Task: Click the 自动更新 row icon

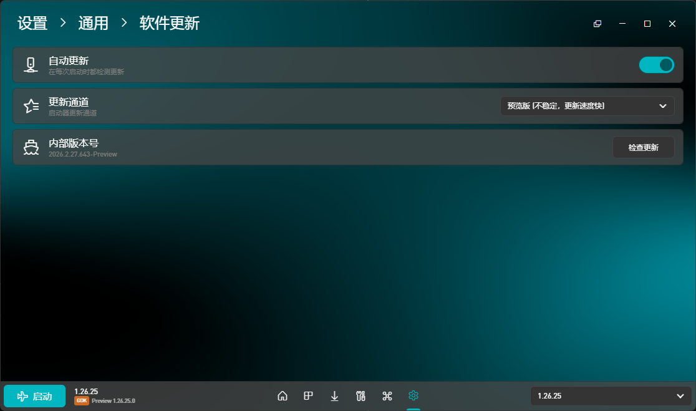Action: pyautogui.click(x=31, y=65)
